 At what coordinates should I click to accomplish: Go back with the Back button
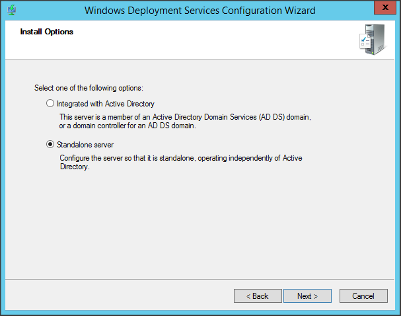pyautogui.click(x=258, y=296)
